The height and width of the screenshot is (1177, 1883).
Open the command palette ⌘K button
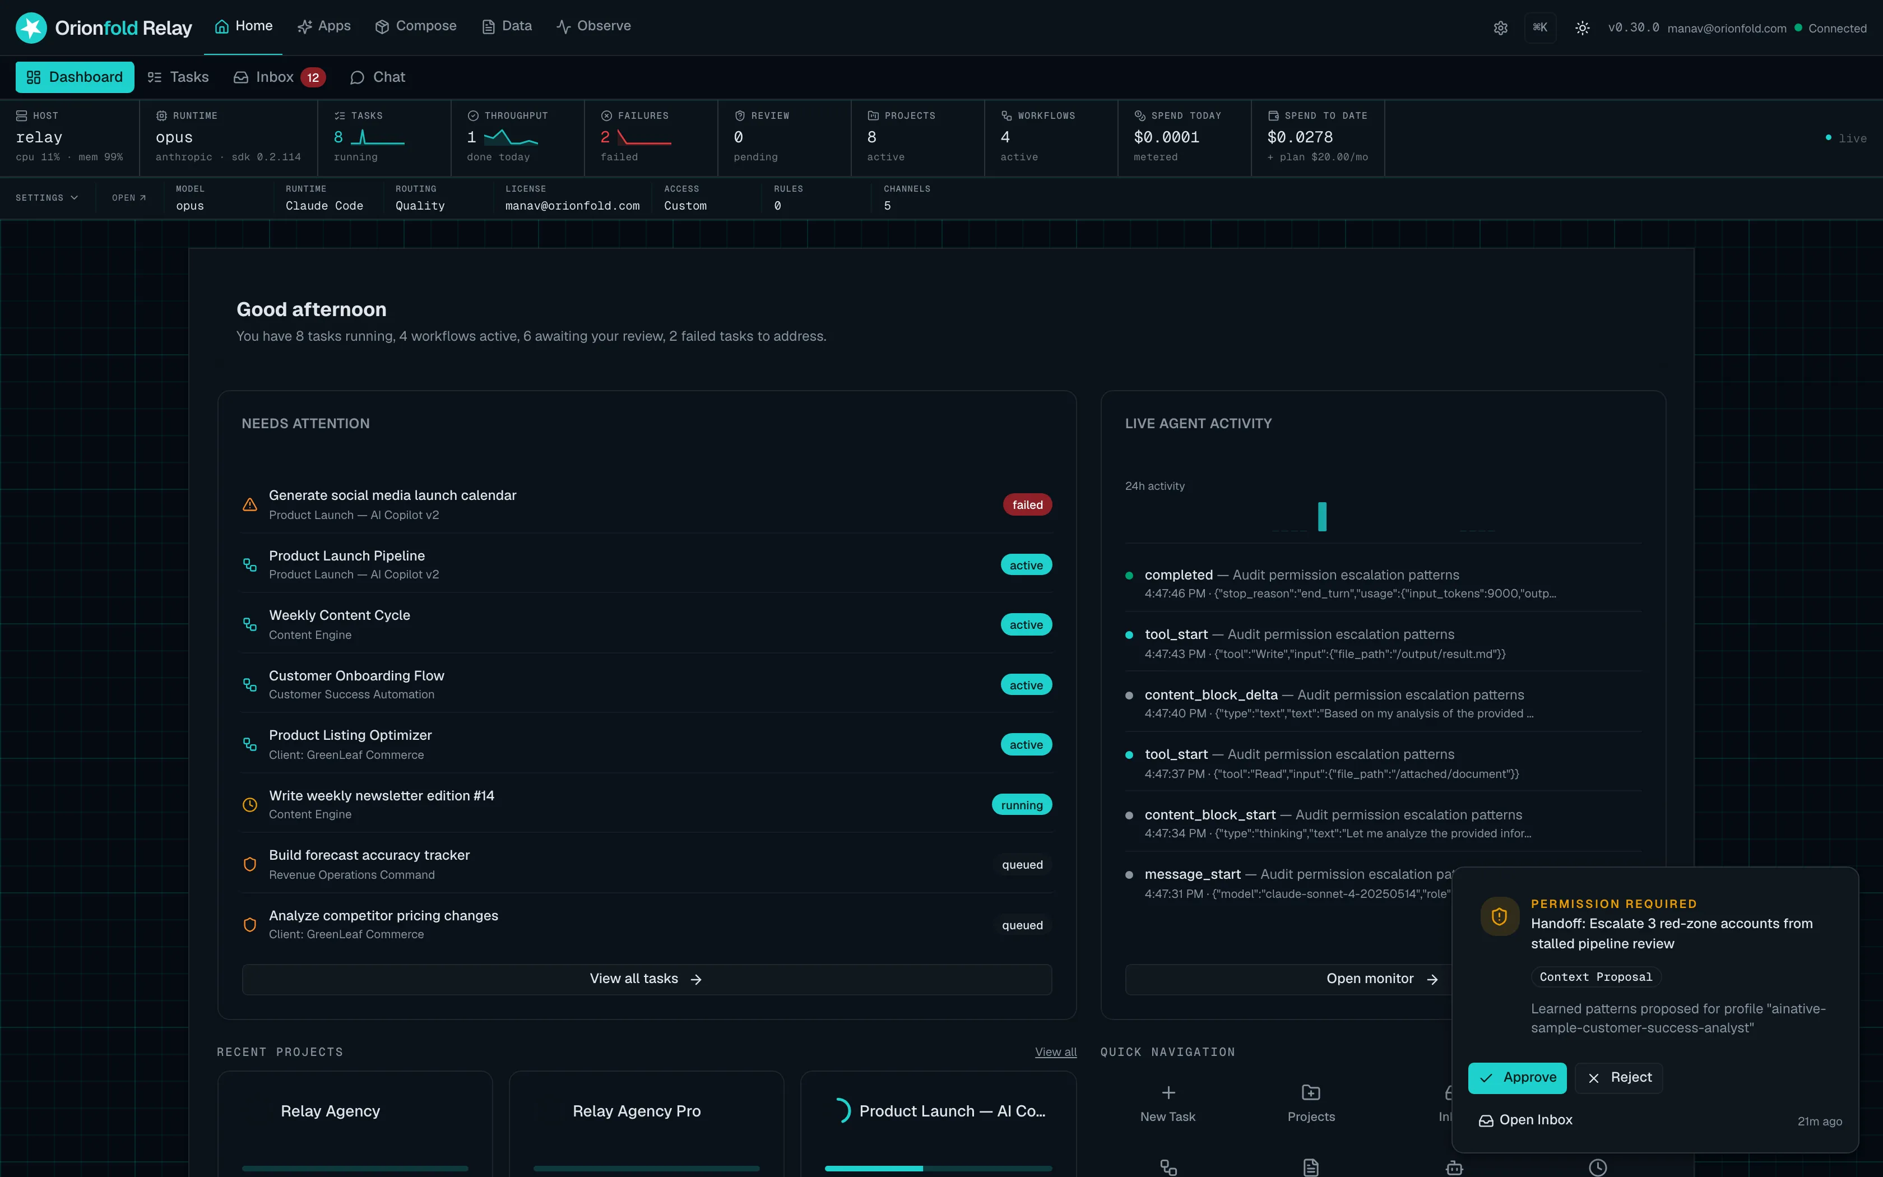[1540, 27]
